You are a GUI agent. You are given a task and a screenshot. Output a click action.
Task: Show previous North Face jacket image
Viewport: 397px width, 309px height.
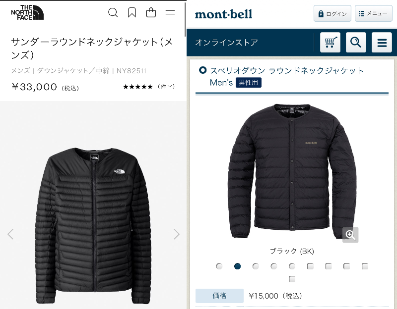(10, 234)
